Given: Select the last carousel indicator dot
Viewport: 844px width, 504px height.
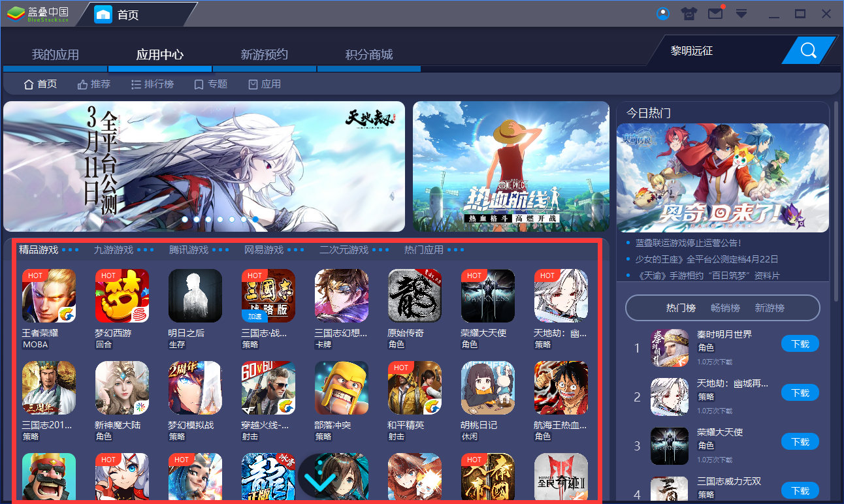Looking at the screenshot, I should coord(255,219).
